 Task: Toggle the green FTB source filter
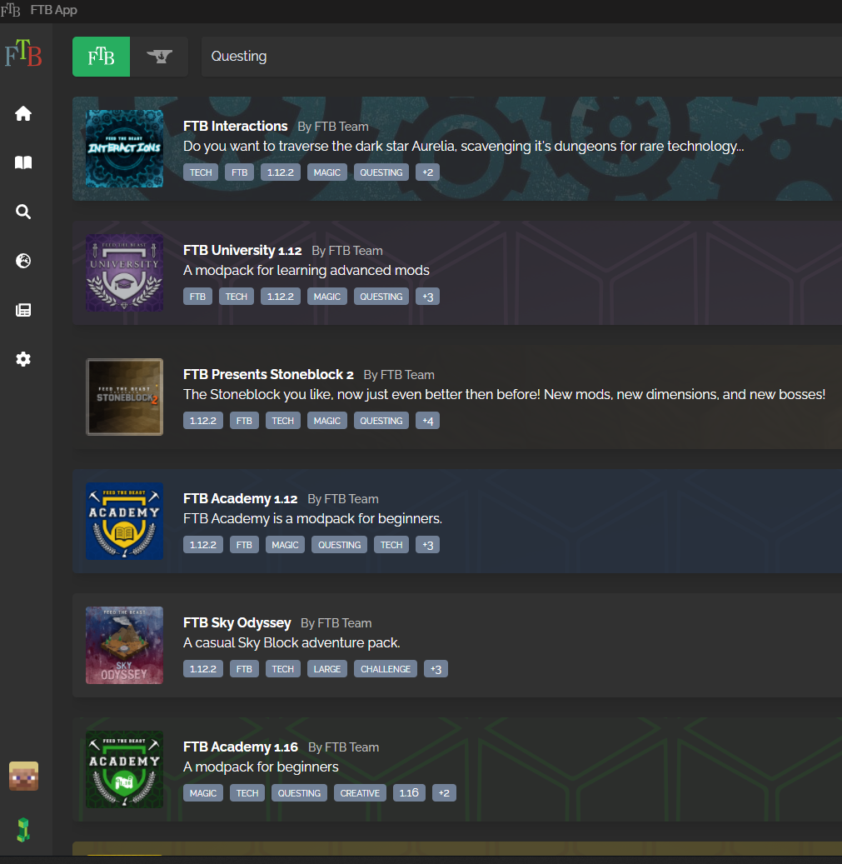click(101, 57)
